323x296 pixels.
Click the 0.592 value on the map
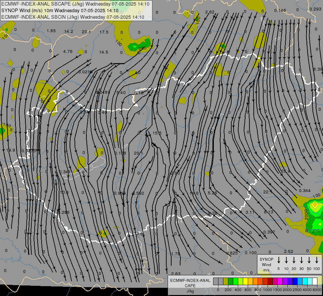138,193
